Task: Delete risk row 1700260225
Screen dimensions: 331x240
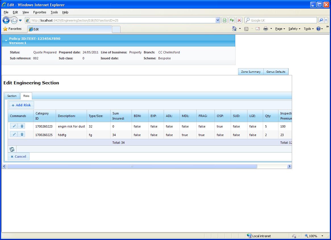Action: pyautogui.click(x=22, y=134)
